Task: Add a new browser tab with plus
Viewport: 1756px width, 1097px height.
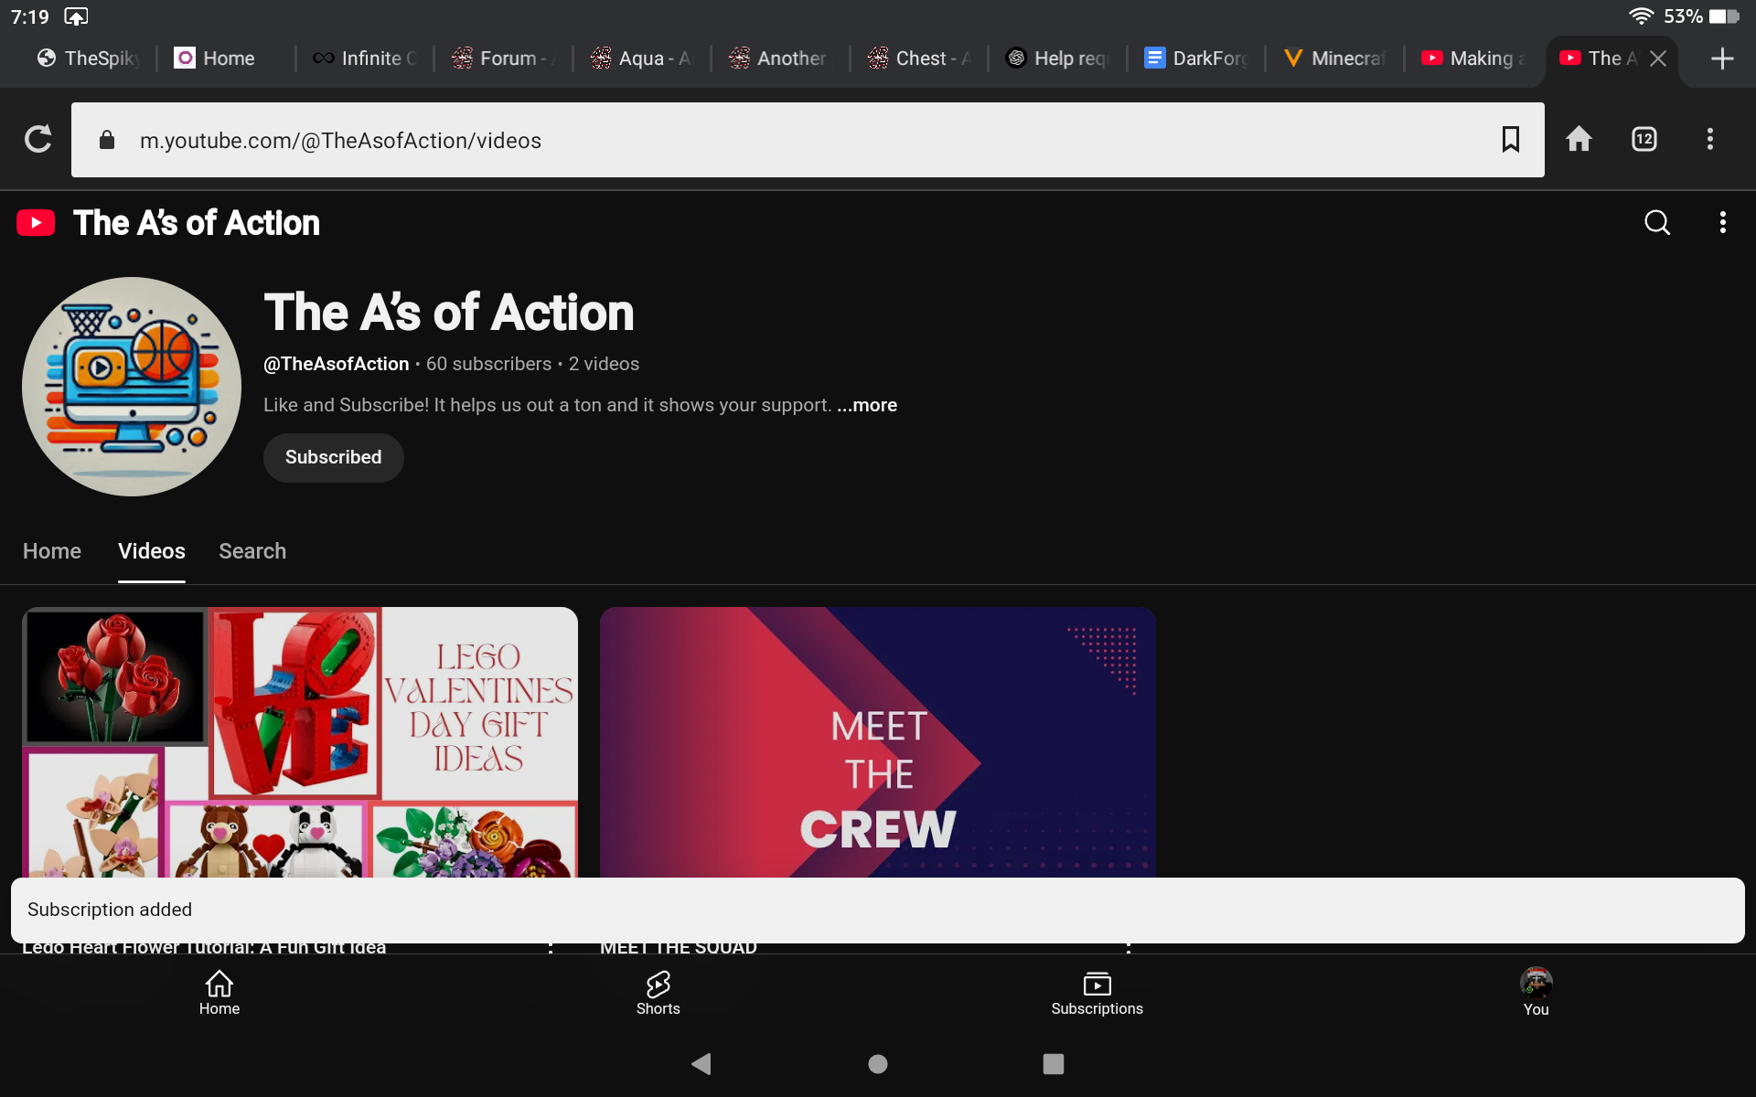Action: coord(1721,59)
